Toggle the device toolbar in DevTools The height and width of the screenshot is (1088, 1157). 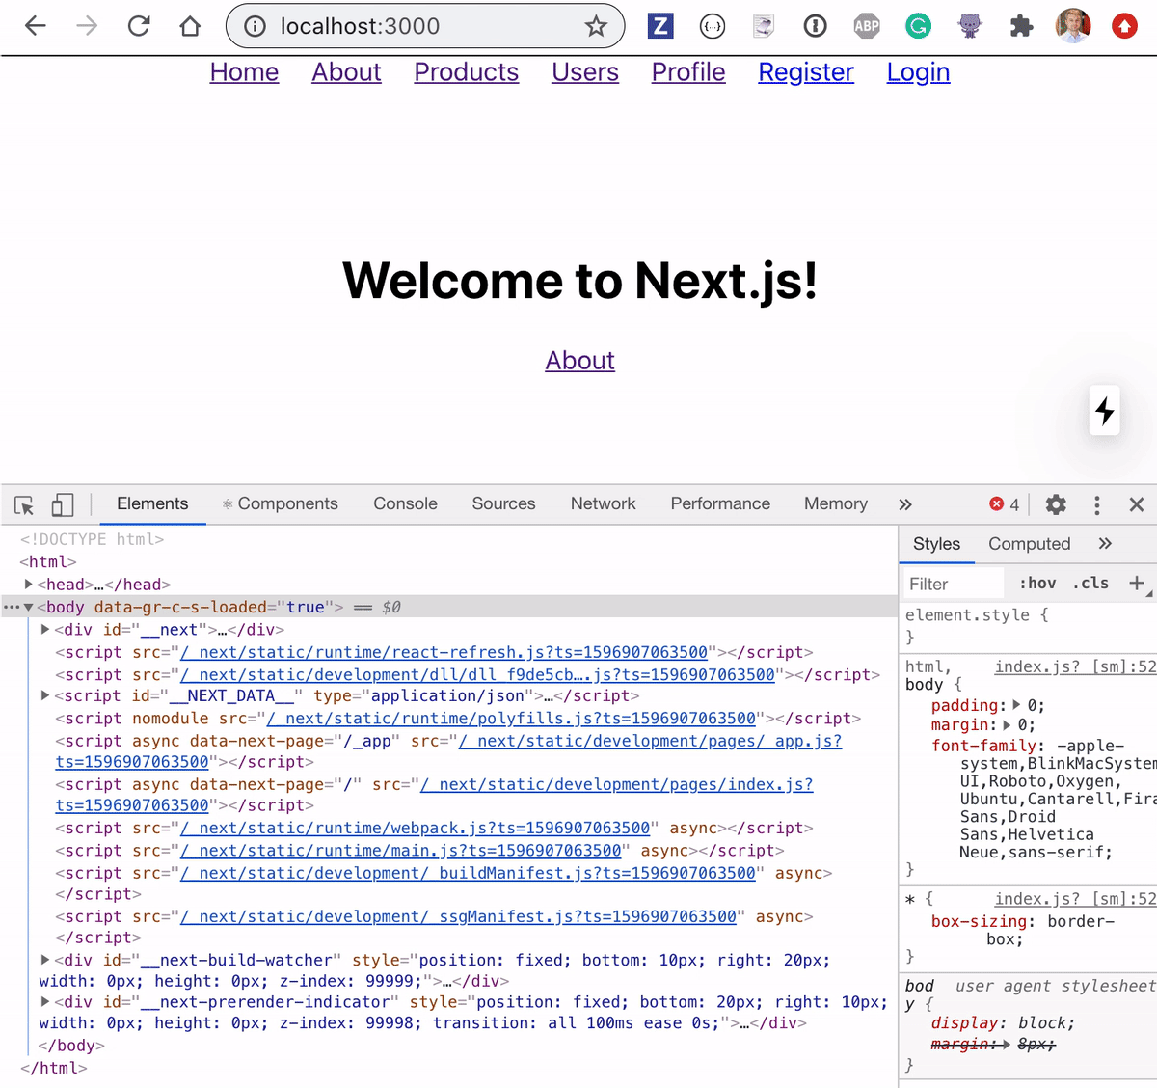[63, 504]
